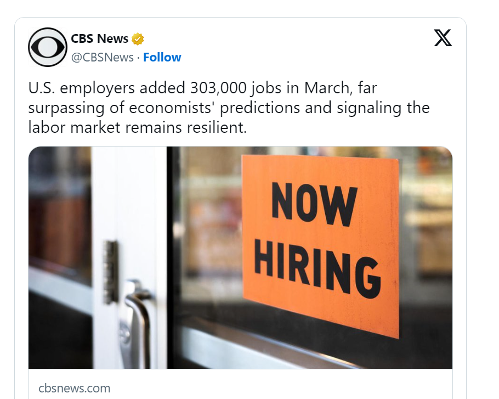The height and width of the screenshot is (399, 499).
Task: Click the CBS News display name
Action: (99, 38)
